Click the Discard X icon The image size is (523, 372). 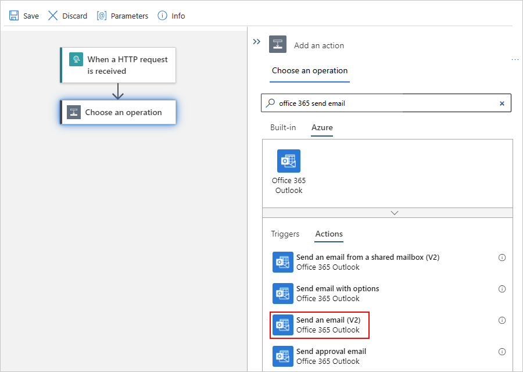point(53,16)
